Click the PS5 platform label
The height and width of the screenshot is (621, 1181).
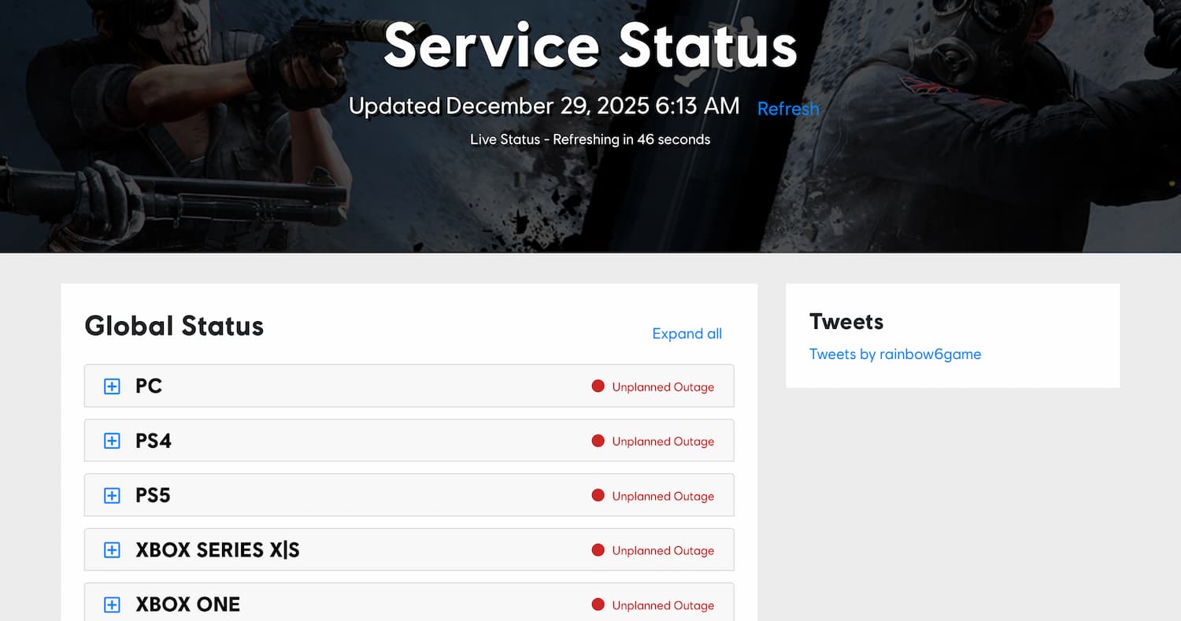[x=153, y=496]
